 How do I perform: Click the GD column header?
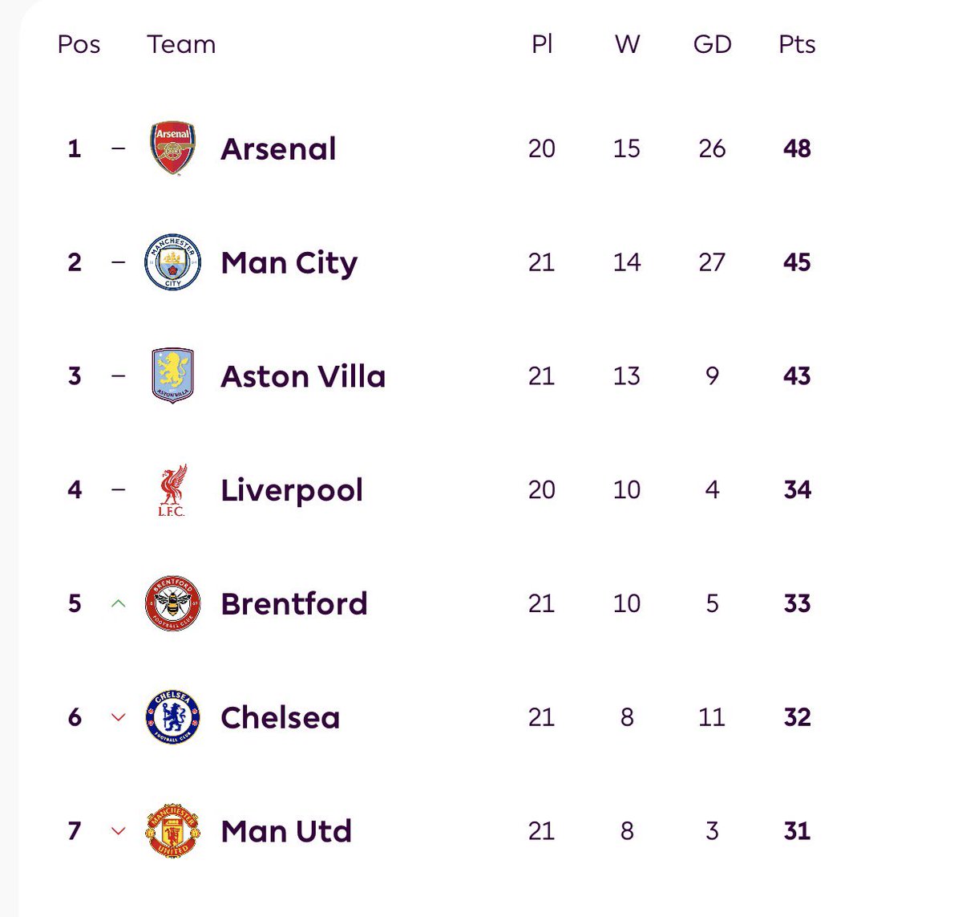tap(712, 44)
